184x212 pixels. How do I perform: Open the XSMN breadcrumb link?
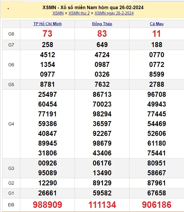pos(58,13)
